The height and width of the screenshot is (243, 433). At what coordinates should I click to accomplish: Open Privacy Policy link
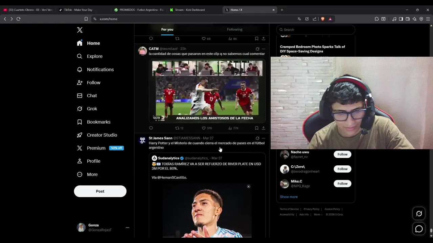point(312,209)
